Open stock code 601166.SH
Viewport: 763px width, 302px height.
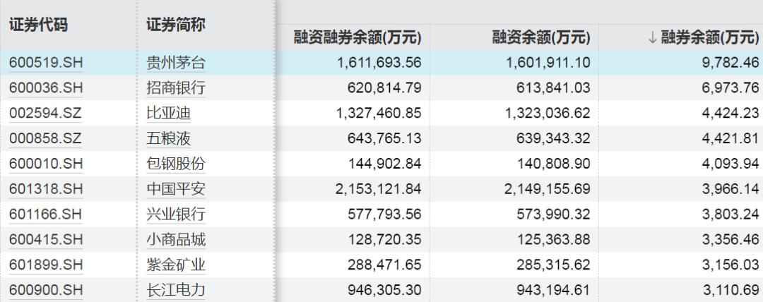(x=46, y=215)
